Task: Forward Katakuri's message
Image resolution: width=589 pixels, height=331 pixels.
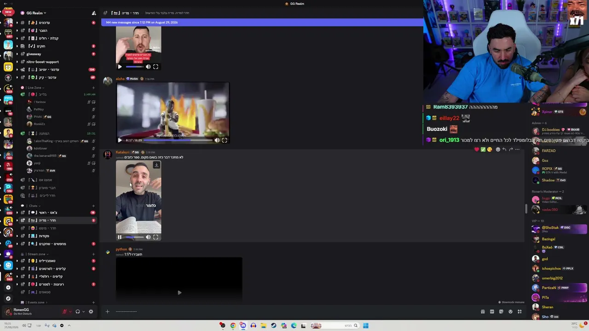Action: click(511, 149)
